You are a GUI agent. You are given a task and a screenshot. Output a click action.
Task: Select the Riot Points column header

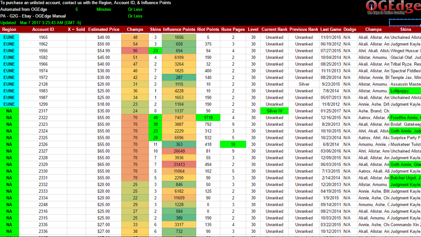click(208, 29)
